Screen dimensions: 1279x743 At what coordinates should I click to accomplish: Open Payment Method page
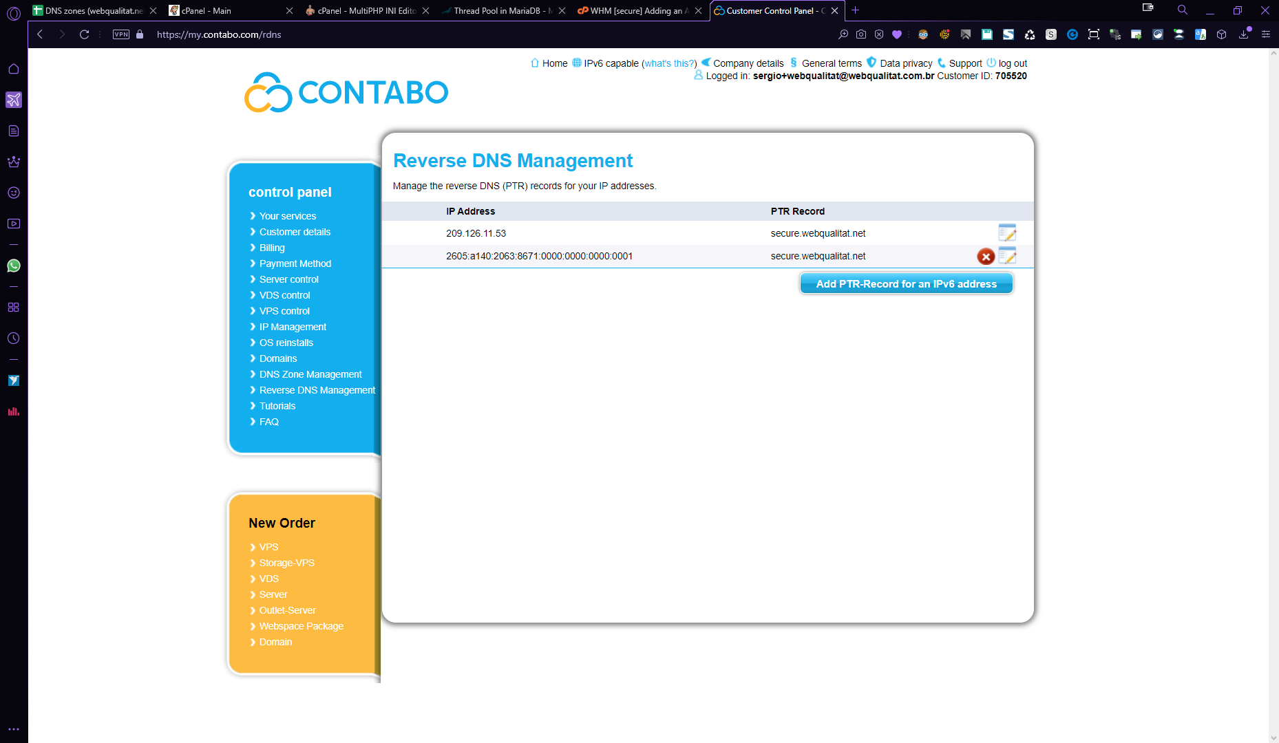pyautogui.click(x=295, y=263)
